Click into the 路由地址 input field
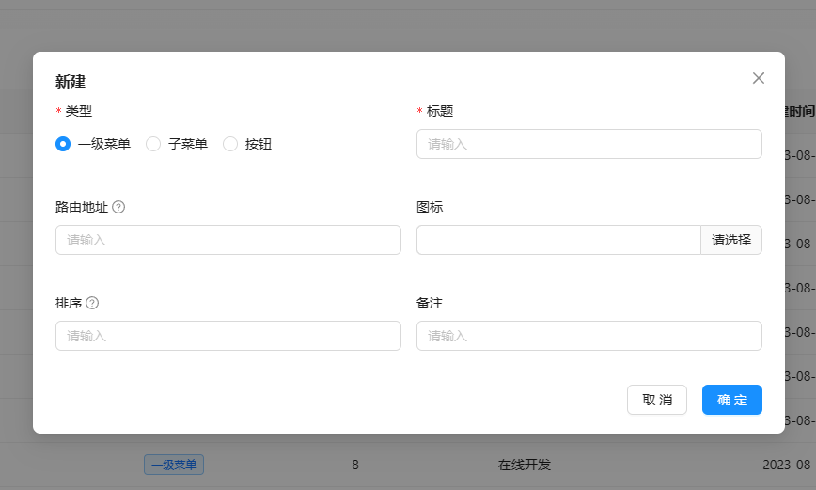Viewport: 816px width, 490px height. tap(228, 240)
